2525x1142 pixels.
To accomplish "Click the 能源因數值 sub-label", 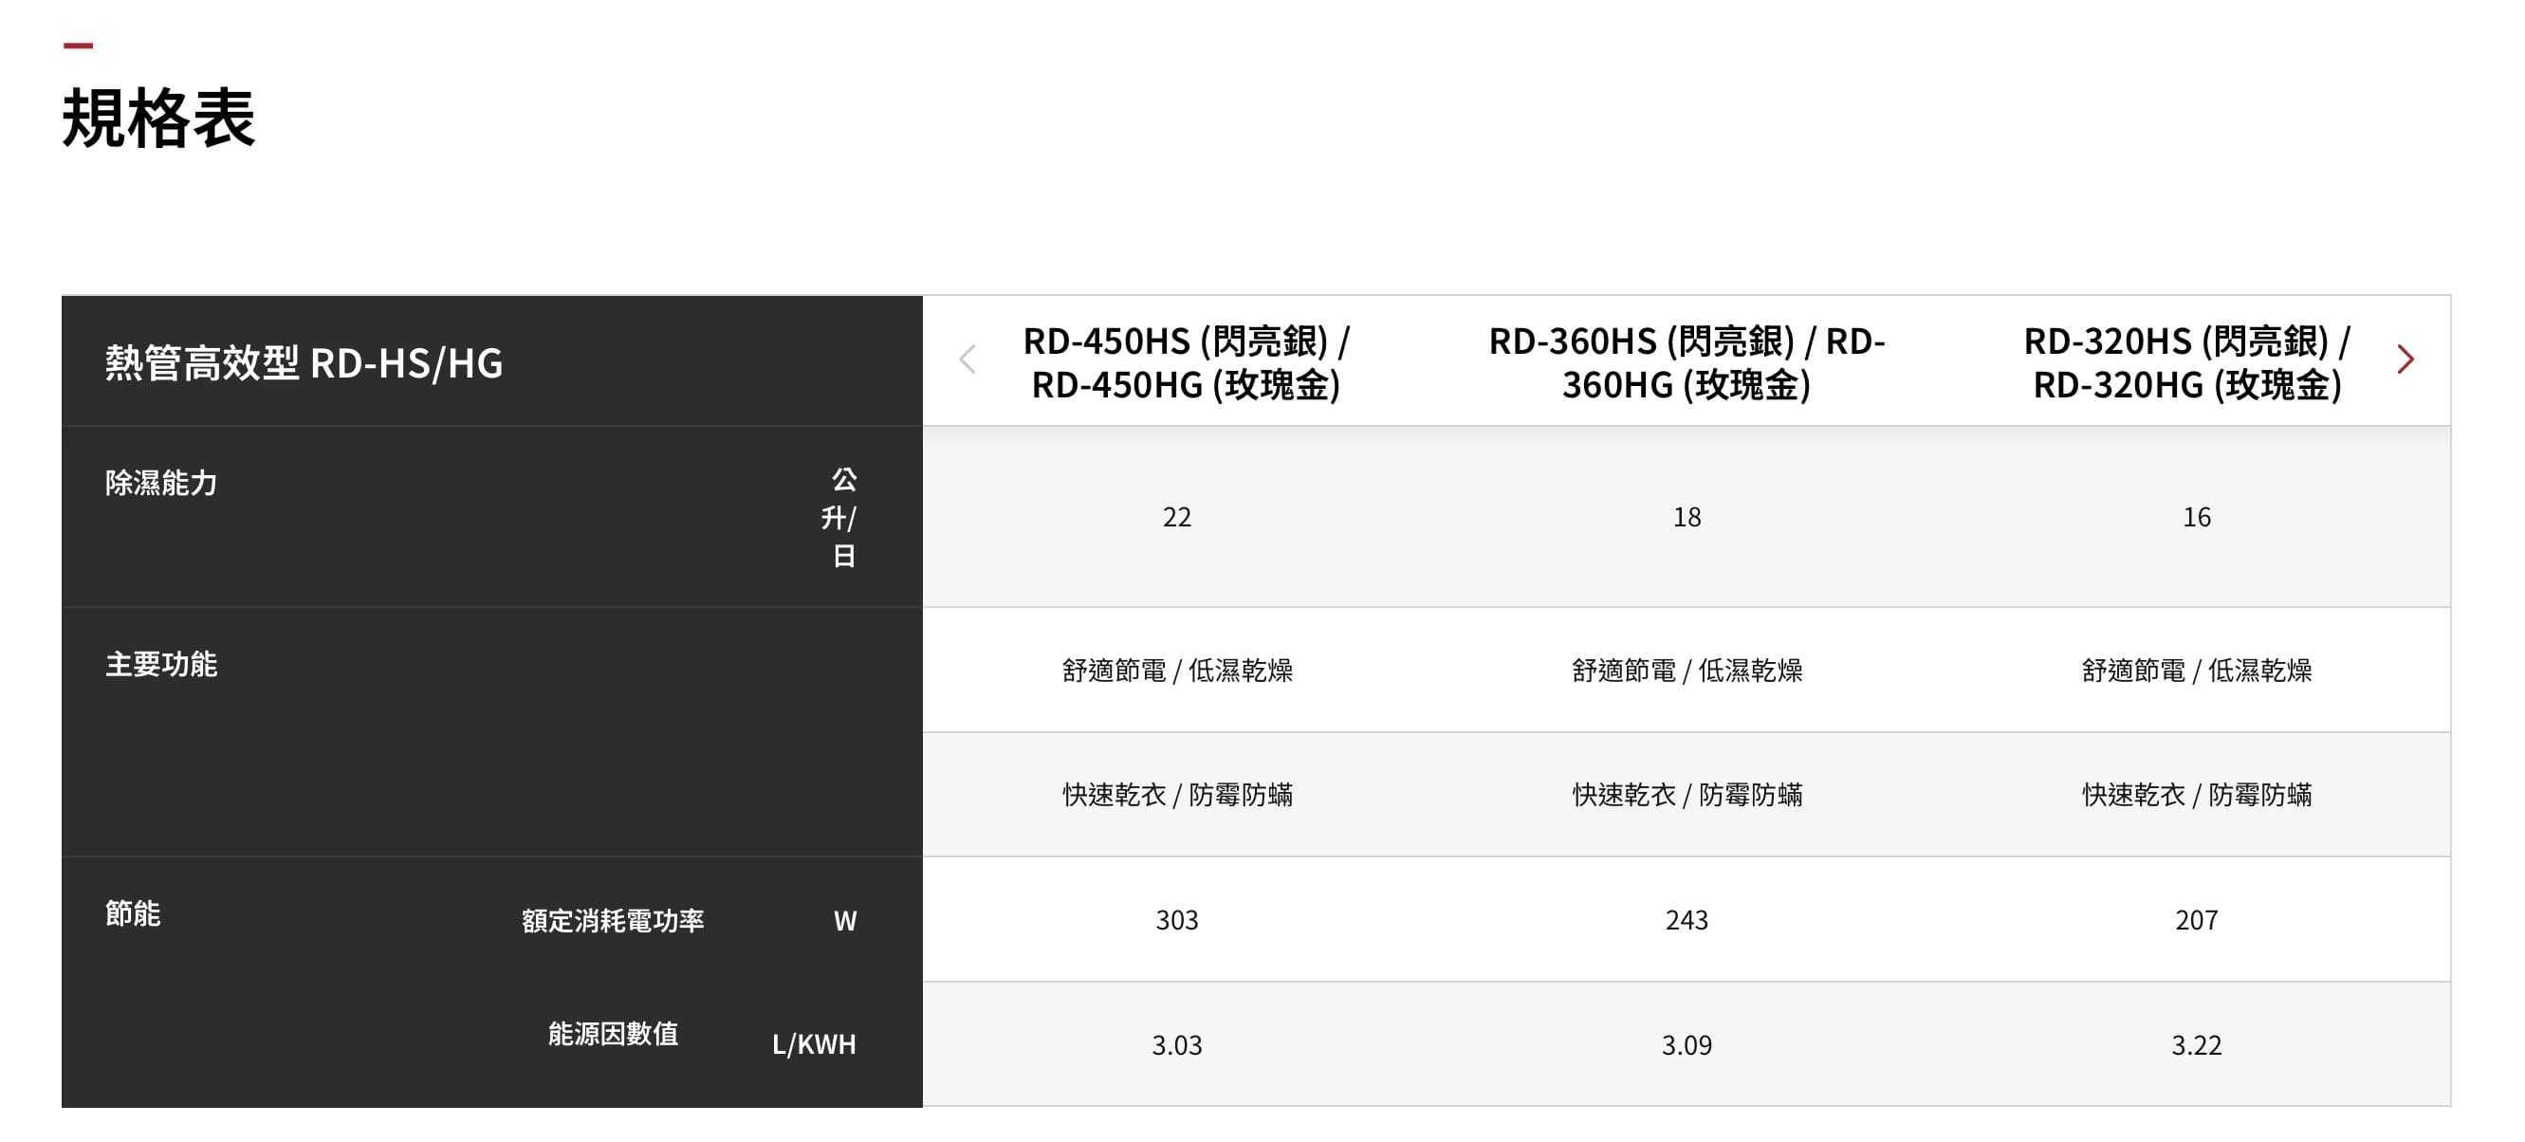I will (613, 1033).
